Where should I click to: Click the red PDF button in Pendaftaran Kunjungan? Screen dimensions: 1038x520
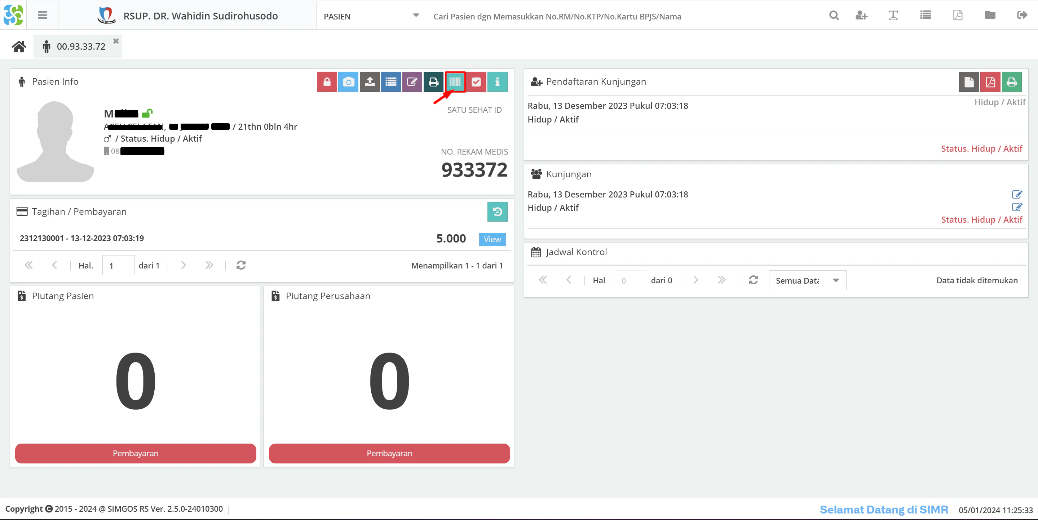point(990,82)
